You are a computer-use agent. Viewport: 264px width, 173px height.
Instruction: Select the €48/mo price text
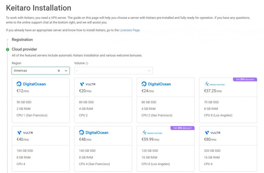(85, 140)
